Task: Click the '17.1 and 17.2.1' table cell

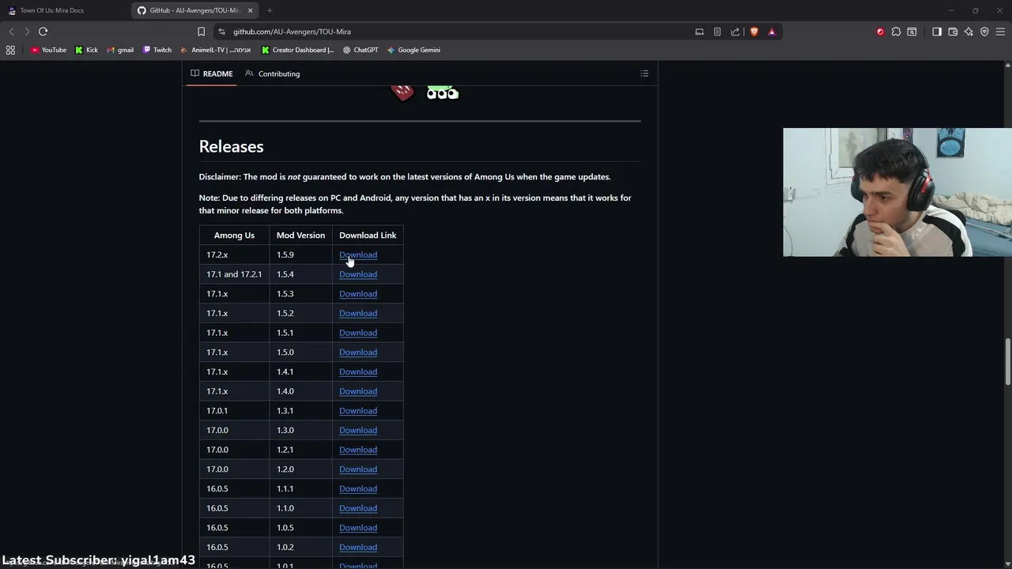Action: [x=234, y=274]
